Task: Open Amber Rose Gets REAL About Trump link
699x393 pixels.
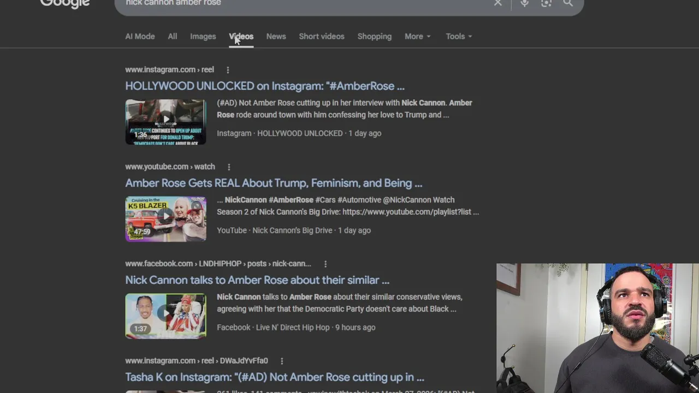Action: point(274,183)
